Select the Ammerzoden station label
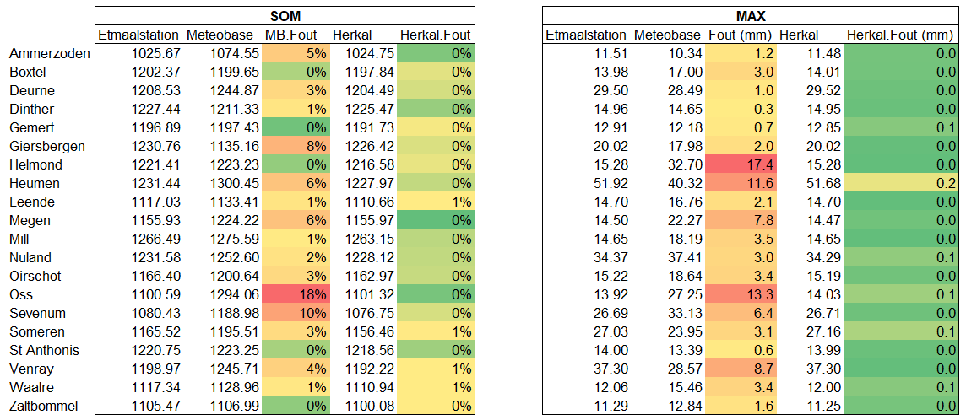 [x=49, y=53]
